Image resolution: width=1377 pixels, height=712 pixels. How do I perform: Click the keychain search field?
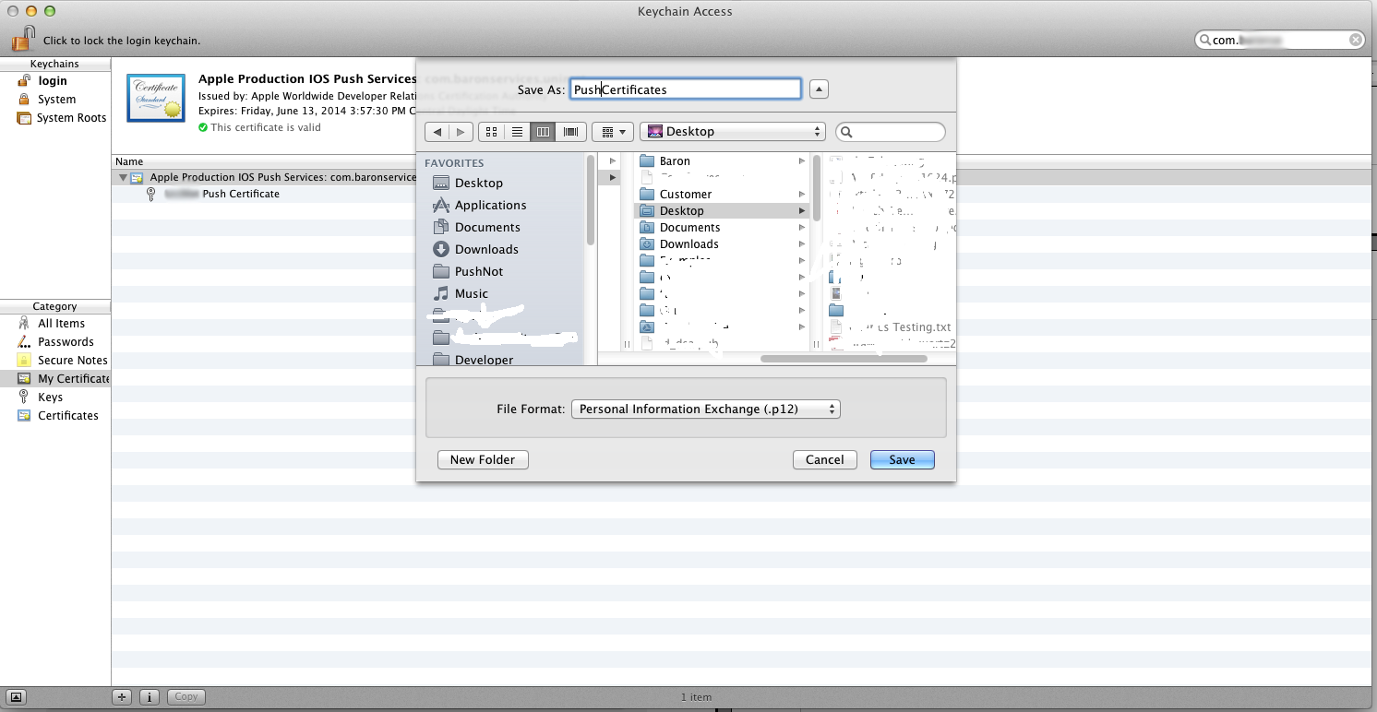[1279, 40]
